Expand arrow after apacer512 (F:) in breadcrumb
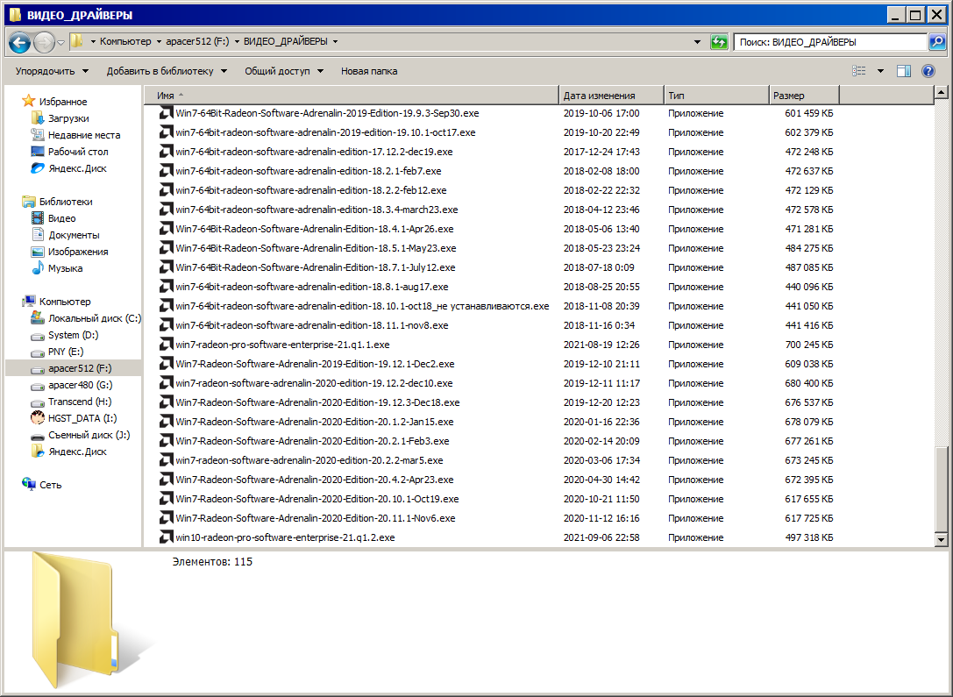Screen dimensions: 953x697 point(237,41)
